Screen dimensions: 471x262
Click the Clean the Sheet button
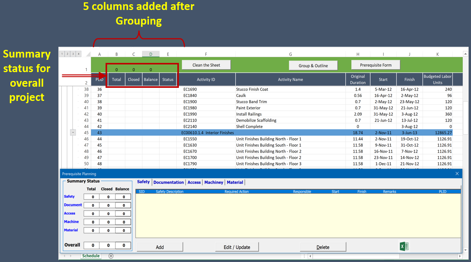(x=206, y=64)
